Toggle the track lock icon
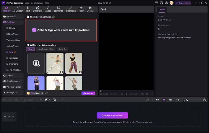 [x=5, y=117]
